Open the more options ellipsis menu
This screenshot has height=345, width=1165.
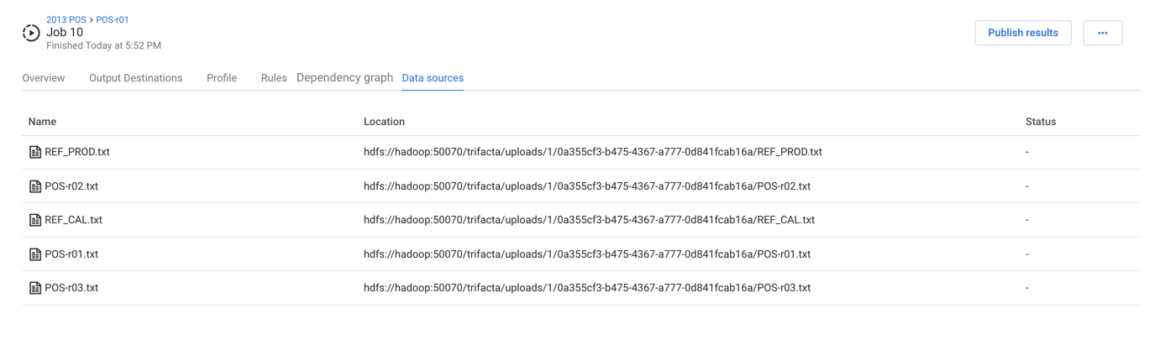click(1103, 33)
